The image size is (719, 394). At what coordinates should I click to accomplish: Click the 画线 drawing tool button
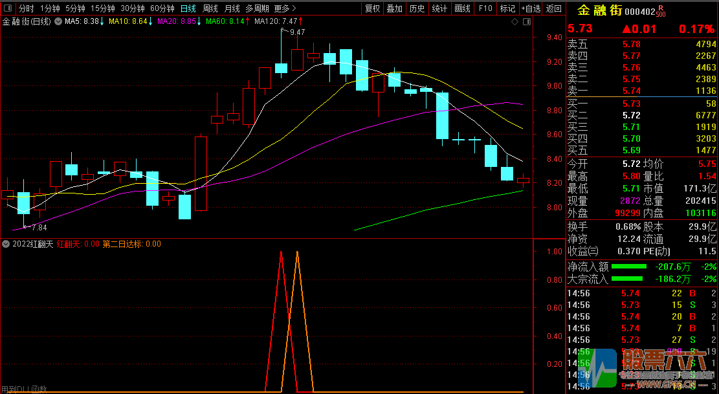coord(462,8)
